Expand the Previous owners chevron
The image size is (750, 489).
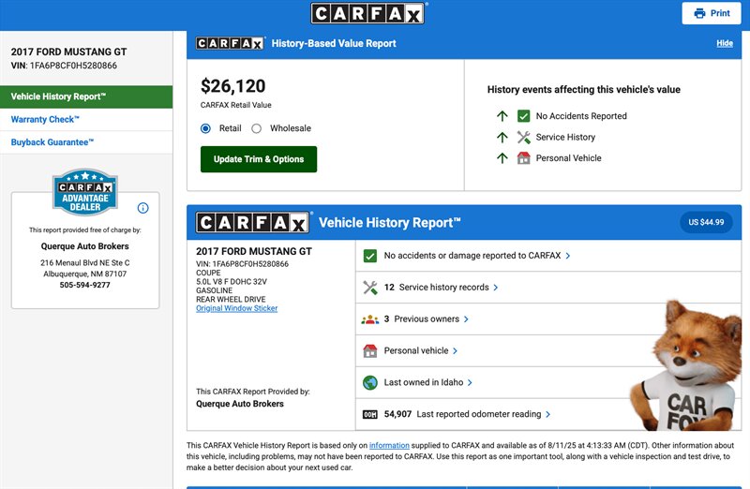click(x=466, y=319)
